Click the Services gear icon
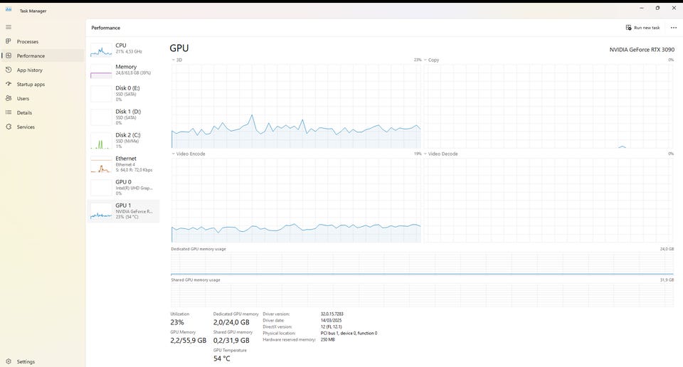The width and height of the screenshot is (683, 367). [x=9, y=127]
